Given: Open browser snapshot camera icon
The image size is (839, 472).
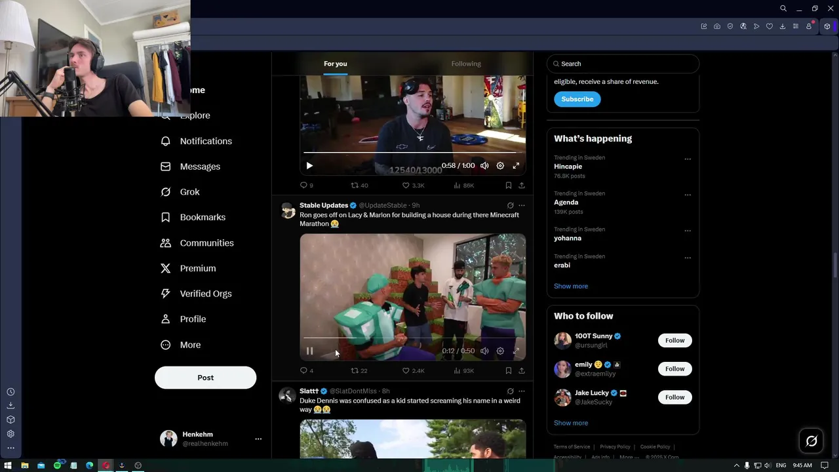Looking at the screenshot, I should 717,26.
